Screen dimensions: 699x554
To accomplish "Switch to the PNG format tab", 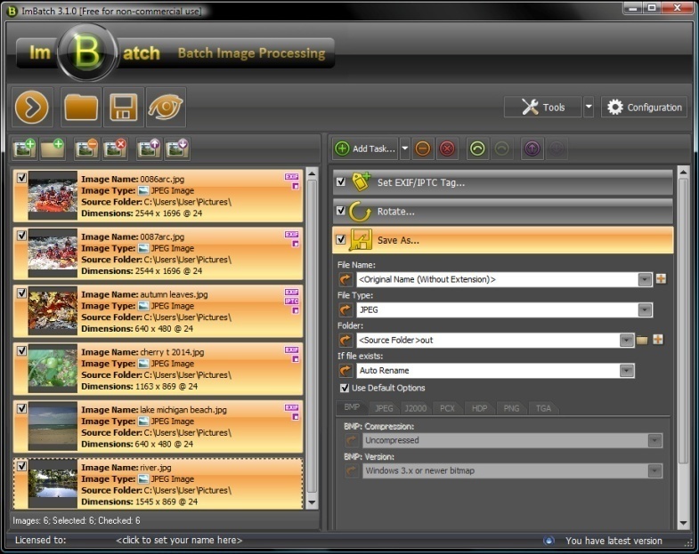I will click(510, 408).
